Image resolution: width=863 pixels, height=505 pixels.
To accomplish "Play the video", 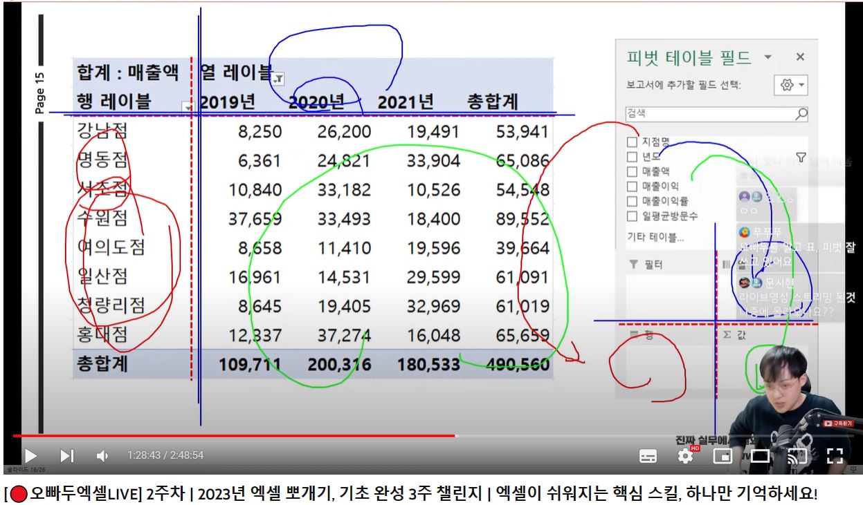I will [x=30, y=455].
